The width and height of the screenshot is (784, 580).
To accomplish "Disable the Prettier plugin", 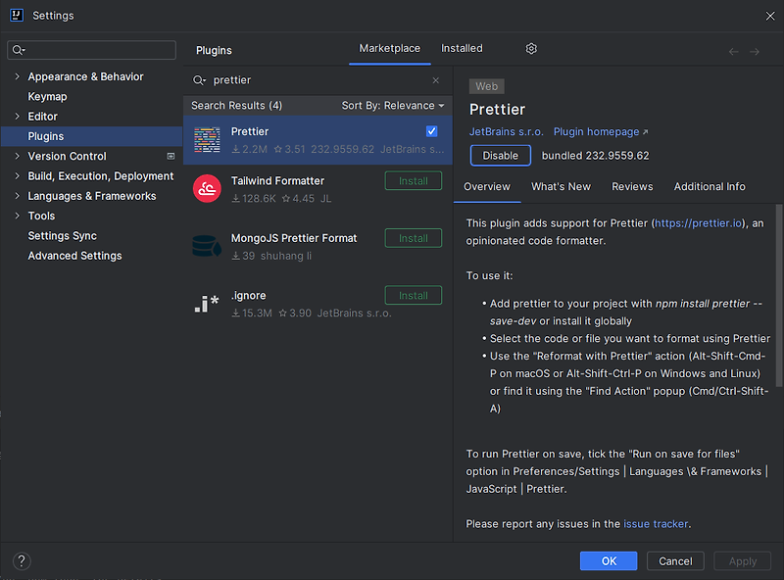I will pos(500,155).
